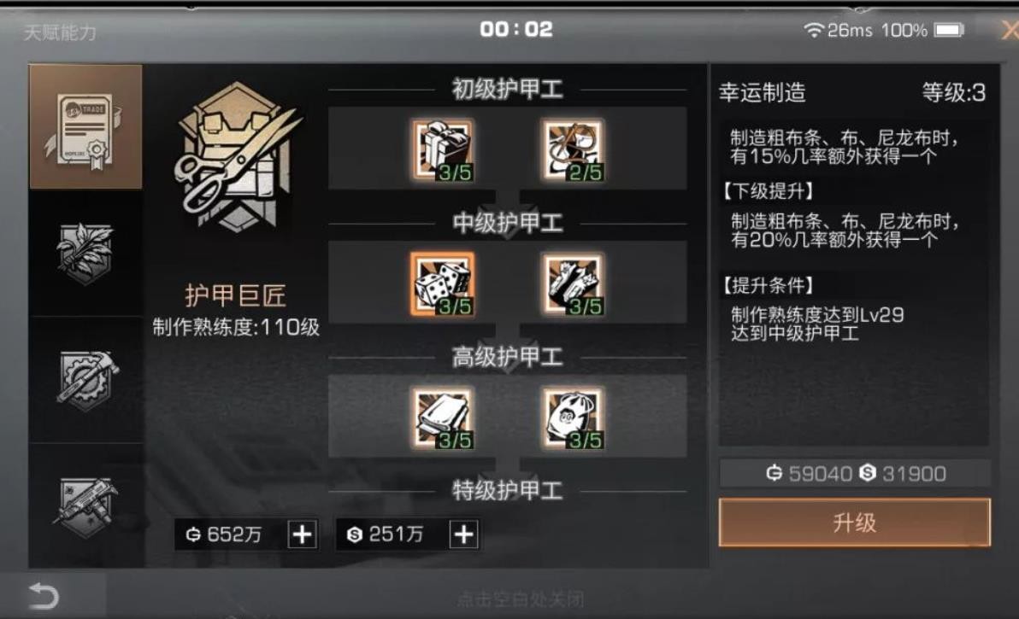Click the 升级 upgrade button
The image size is (1019, 619).
point(855,523)
